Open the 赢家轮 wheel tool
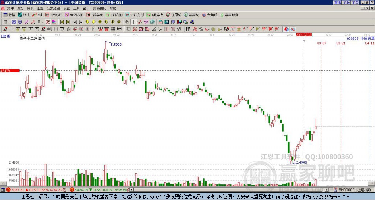The width and height of the screenshot is (375, 200). pyautogui.click(x=192, y=15)
